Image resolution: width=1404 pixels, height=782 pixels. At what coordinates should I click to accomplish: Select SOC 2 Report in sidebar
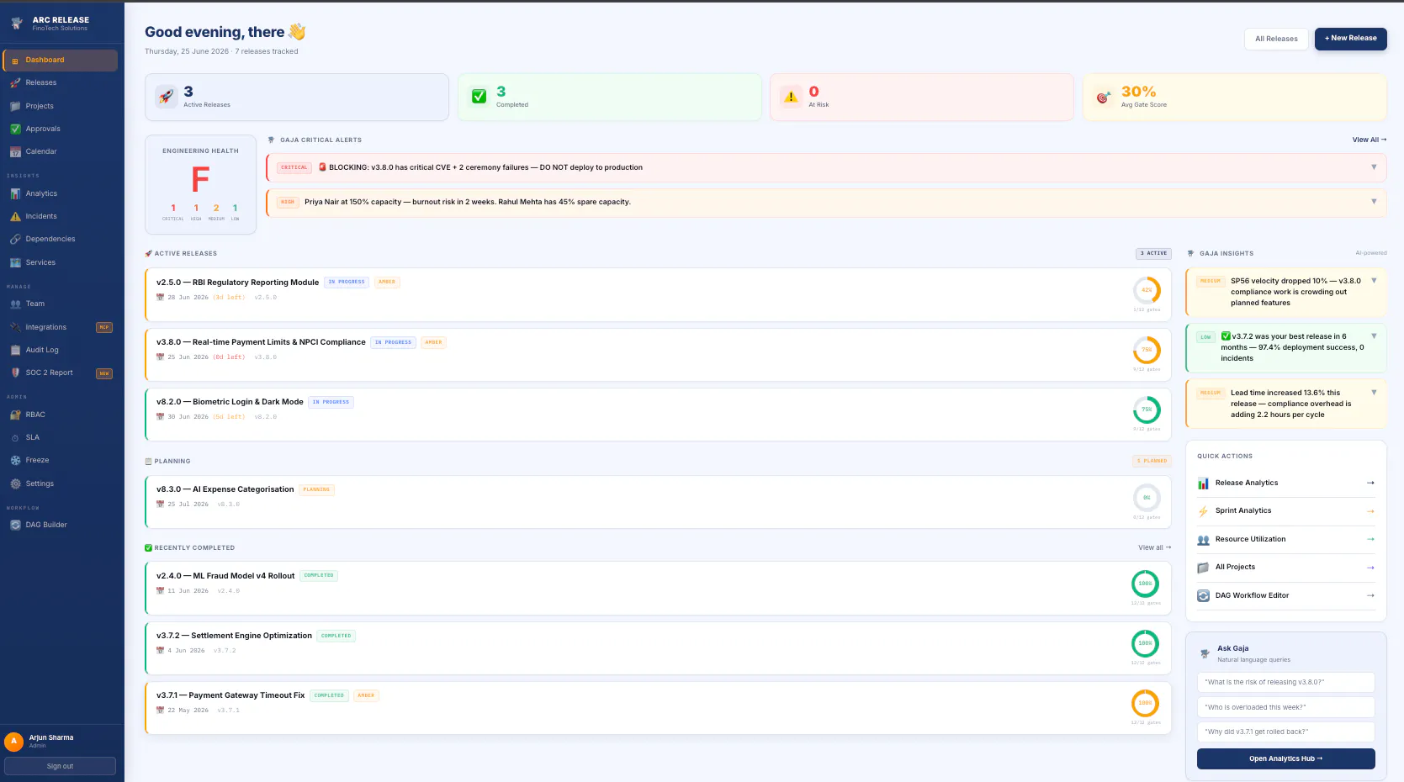click(61, 373)
